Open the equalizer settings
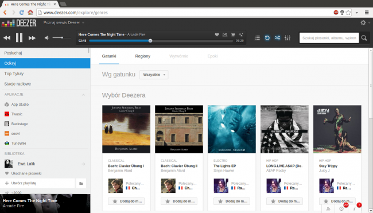 coord(287,37)
